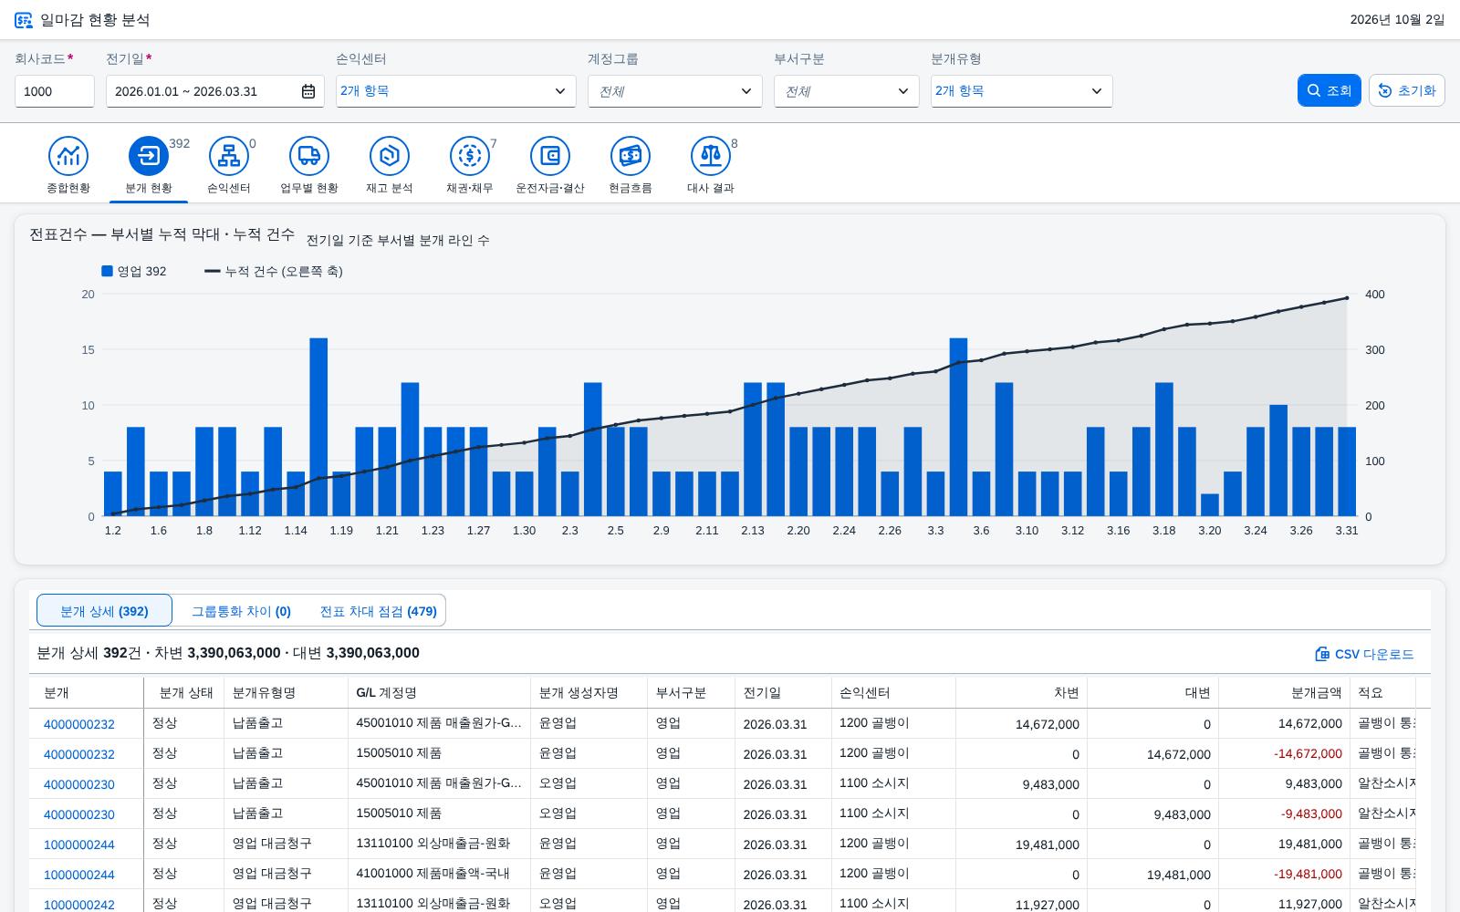Switch to the 그룹통화 차이 (0) tab

point(241,611)
